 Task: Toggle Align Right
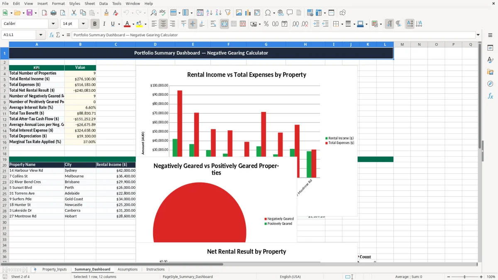[x=172, y=24]
